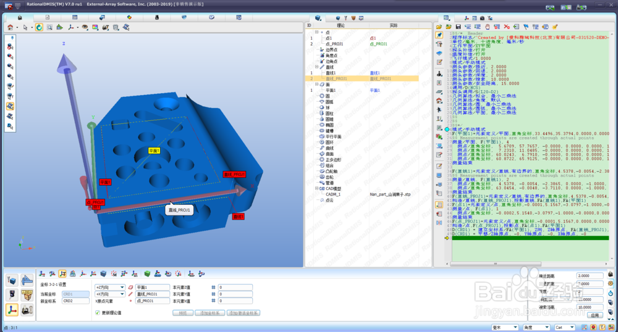Image resolution: width=618 pixels, height=332 pixels.
Task: Click the home view icon in 3D toolbar
Action: [x=11, y=28]
